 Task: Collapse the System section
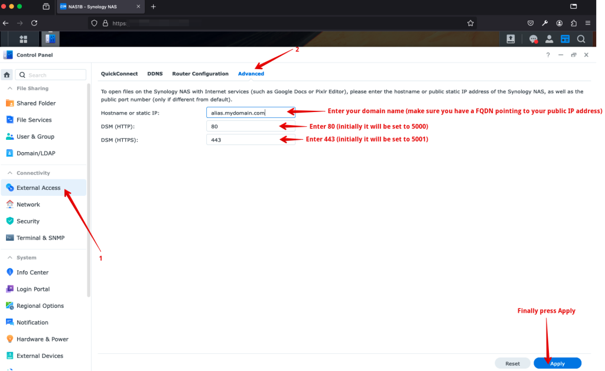(x=10, y=257)
